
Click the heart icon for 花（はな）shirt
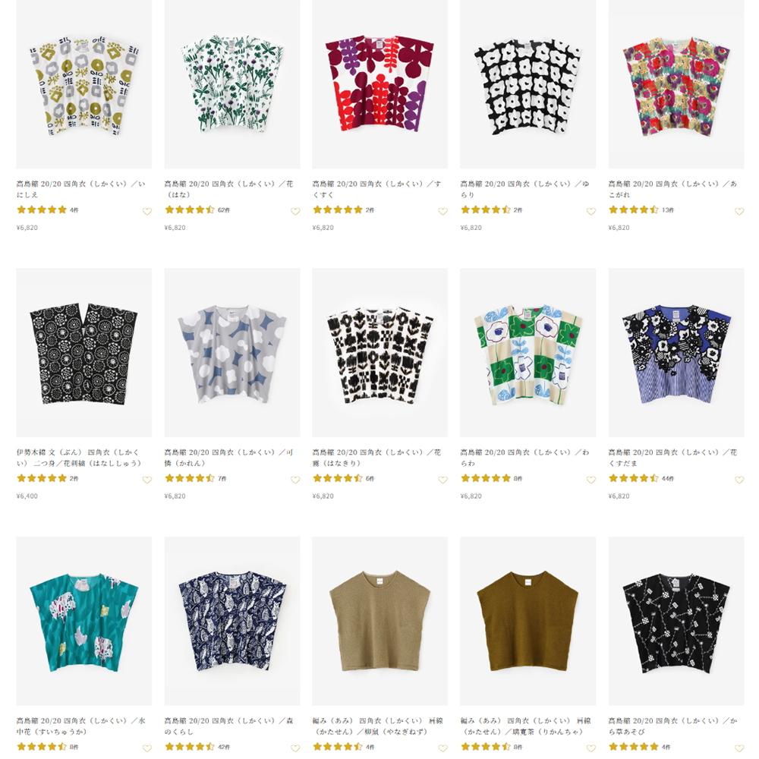pos(295,212)
